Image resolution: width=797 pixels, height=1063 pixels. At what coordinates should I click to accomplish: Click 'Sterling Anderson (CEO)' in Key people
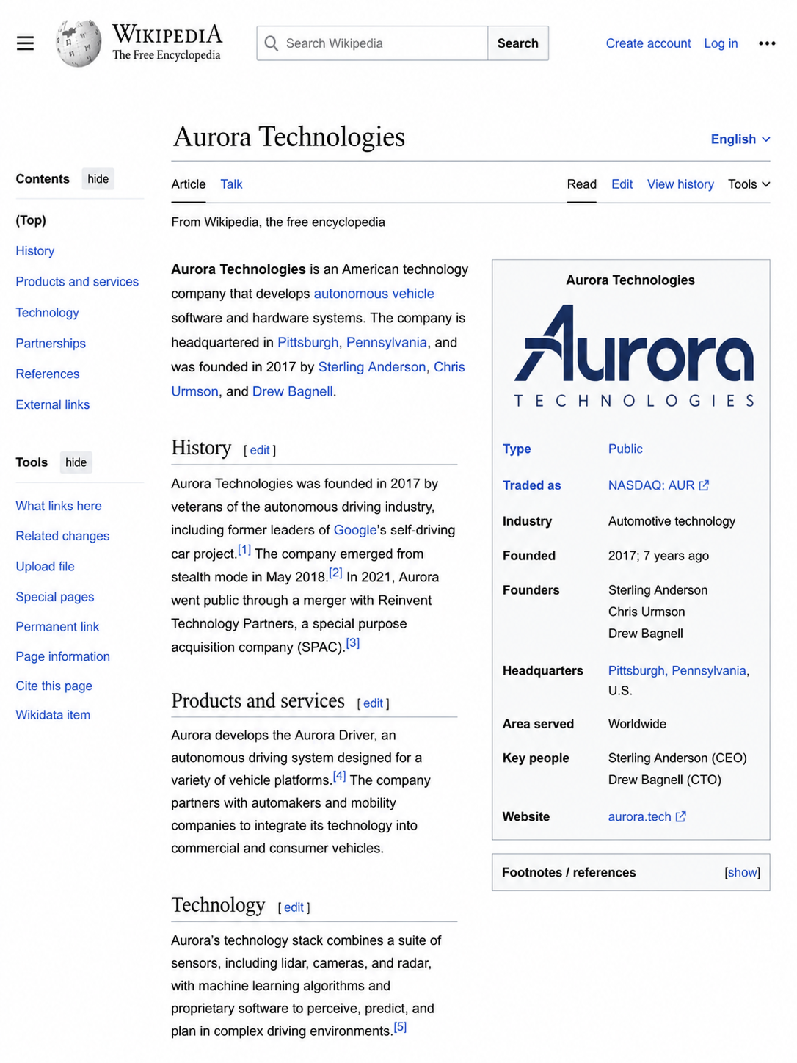pyautogui.click(x=677, y=758)
